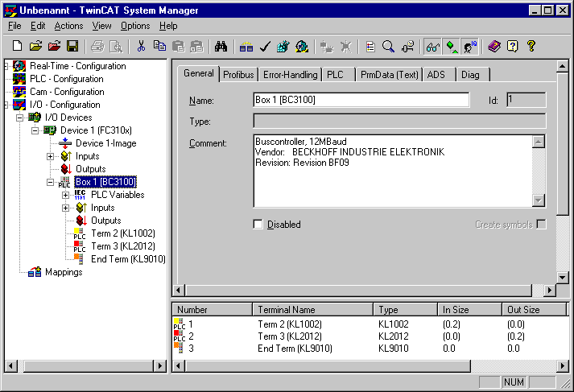Click the Copy toolbar icon
The height and width of the screenshot is (392, 574).
(159, 46)
